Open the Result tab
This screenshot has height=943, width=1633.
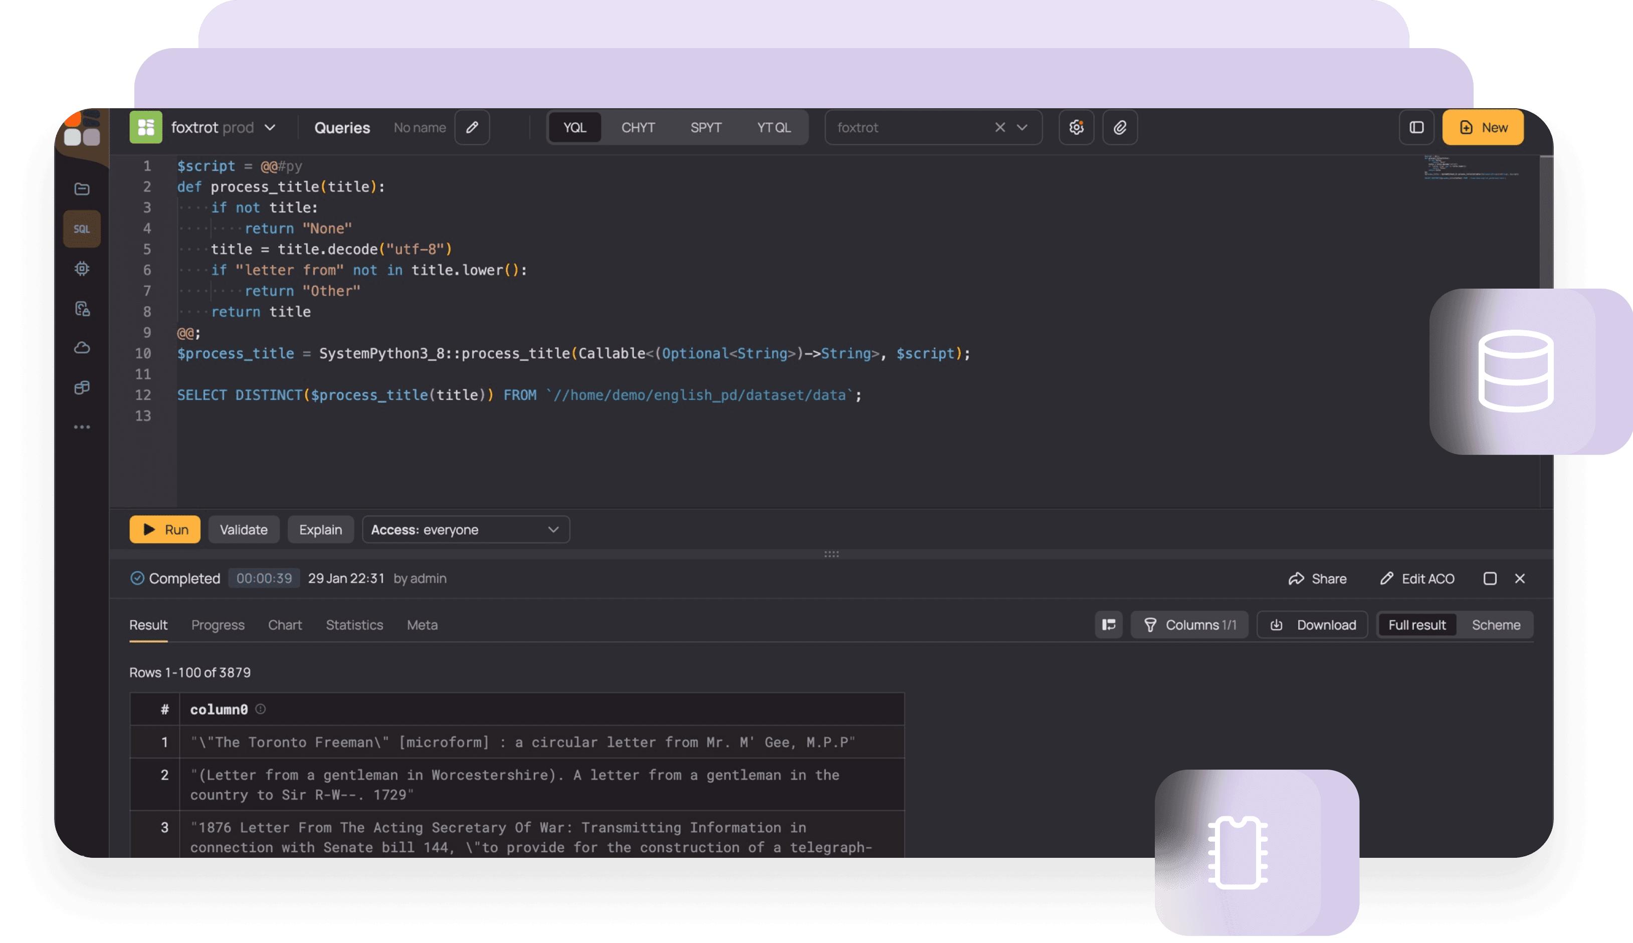coord(148,625)
